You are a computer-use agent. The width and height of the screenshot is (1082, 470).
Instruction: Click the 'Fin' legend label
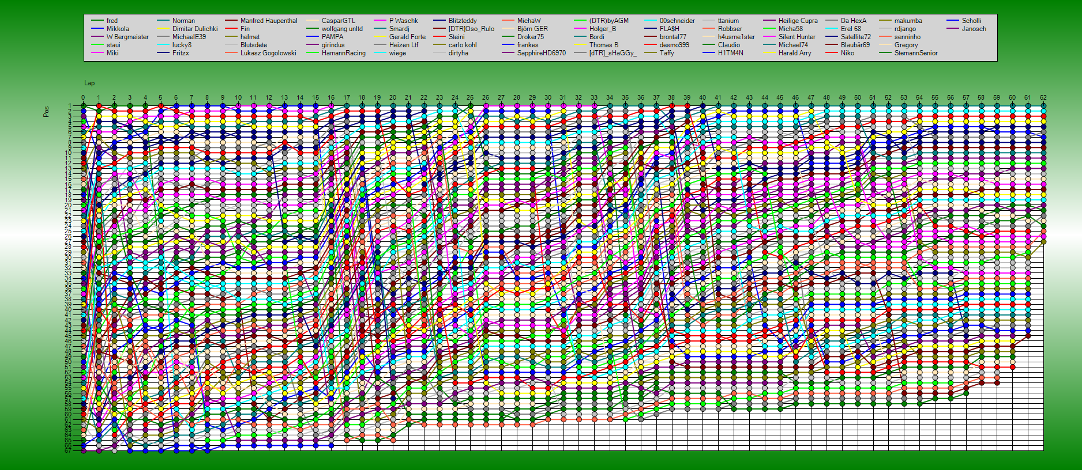245,29
